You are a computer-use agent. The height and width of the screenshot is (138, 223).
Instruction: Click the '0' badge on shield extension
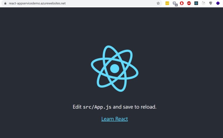[x=176, y=5]
